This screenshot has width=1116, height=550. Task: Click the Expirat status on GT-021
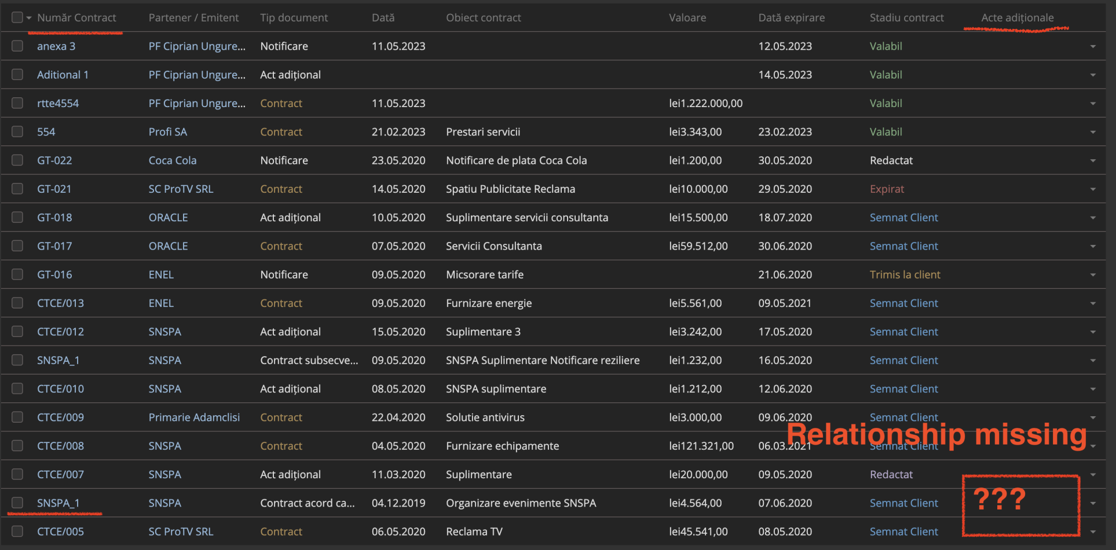[x=887, y=189]
